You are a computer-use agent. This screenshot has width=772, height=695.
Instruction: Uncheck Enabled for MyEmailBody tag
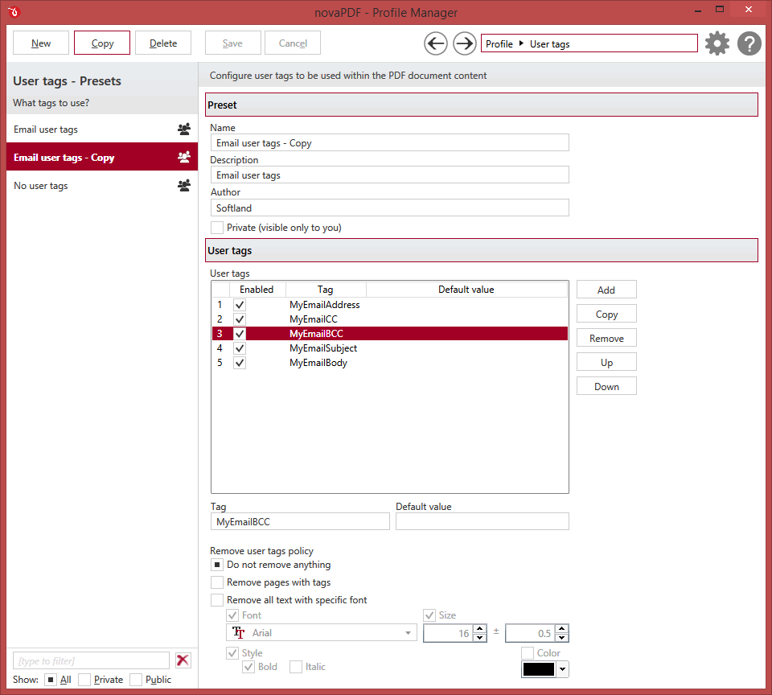point(240,363)
